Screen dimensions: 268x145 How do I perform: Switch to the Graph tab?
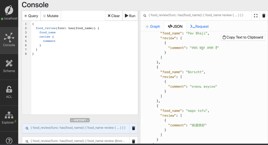coord(153,27)
